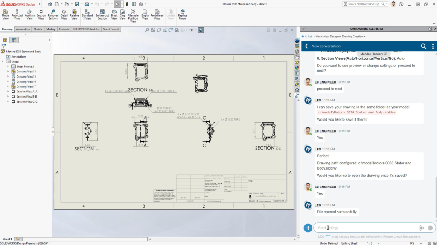
Task: Activate the Section View tool
Action: pos(41,14)
